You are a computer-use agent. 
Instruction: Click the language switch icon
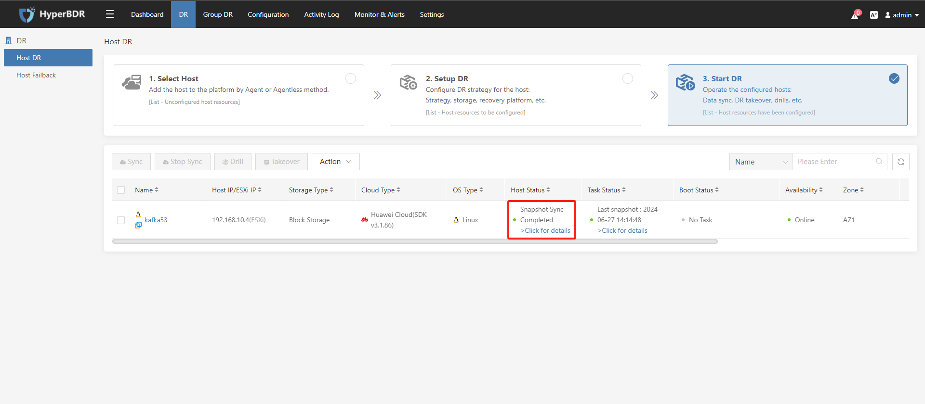pos(874,15)
